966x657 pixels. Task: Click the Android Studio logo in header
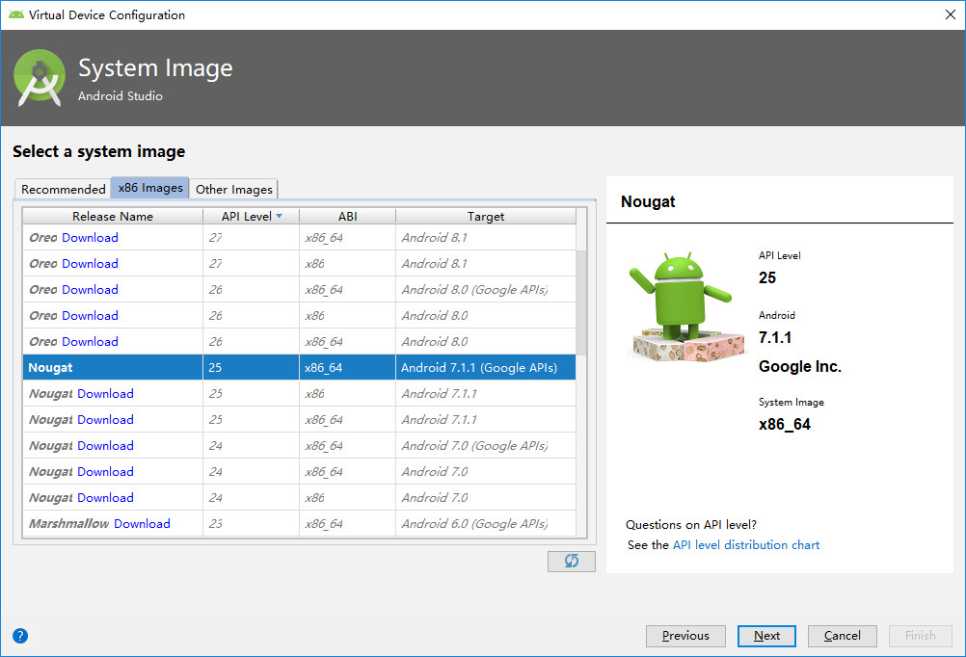click(x=40, y=78)
